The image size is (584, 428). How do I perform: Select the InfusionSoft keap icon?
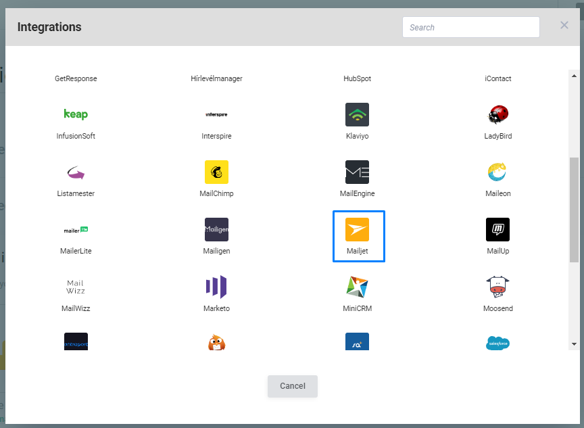(76, 114)
